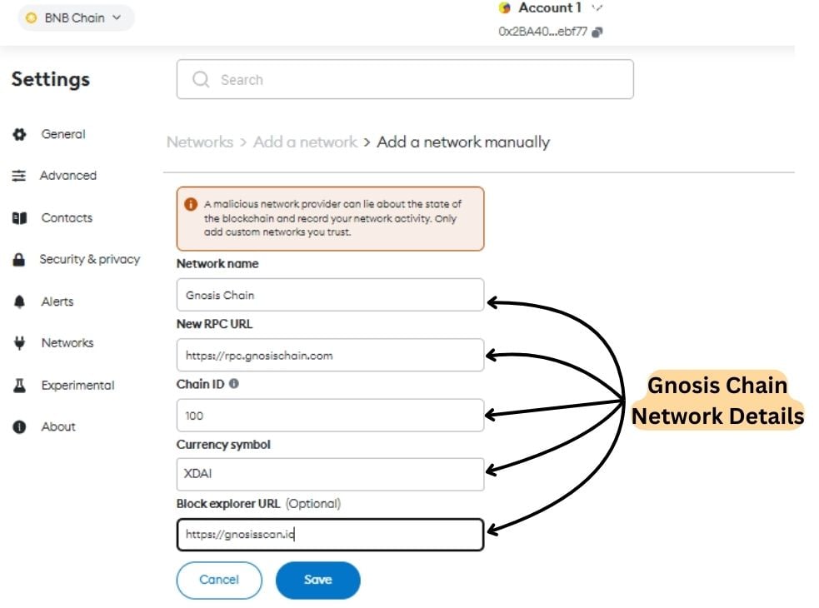Expand the Account 1 selector chevron
Screen dimensions: 819x608
click(x=597, y=7)
